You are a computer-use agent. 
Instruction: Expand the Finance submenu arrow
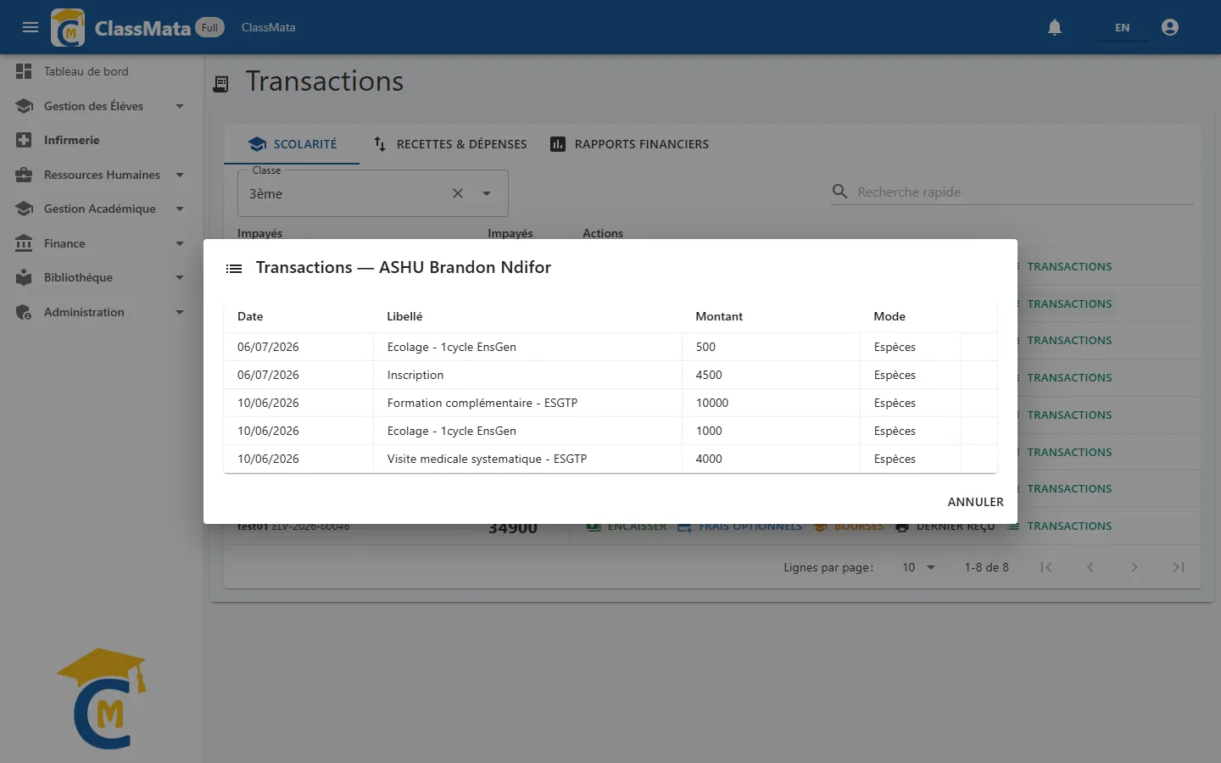180,243
